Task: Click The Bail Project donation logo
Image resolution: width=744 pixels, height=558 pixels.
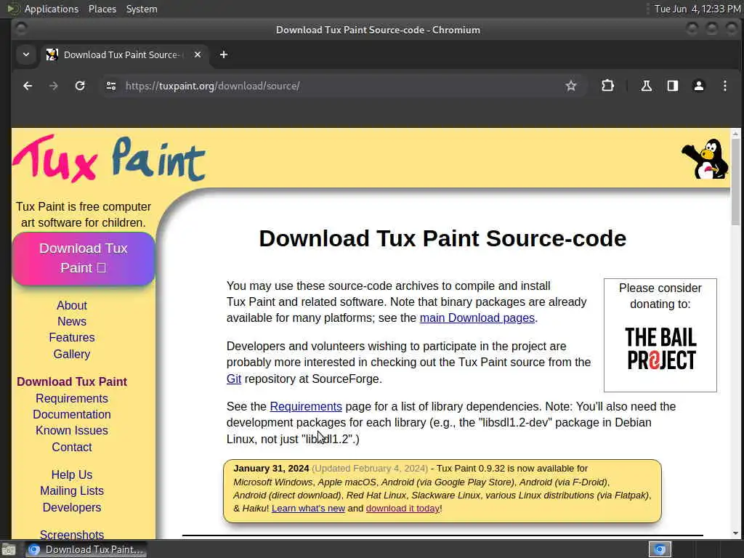Action: [x=660, y=349]
